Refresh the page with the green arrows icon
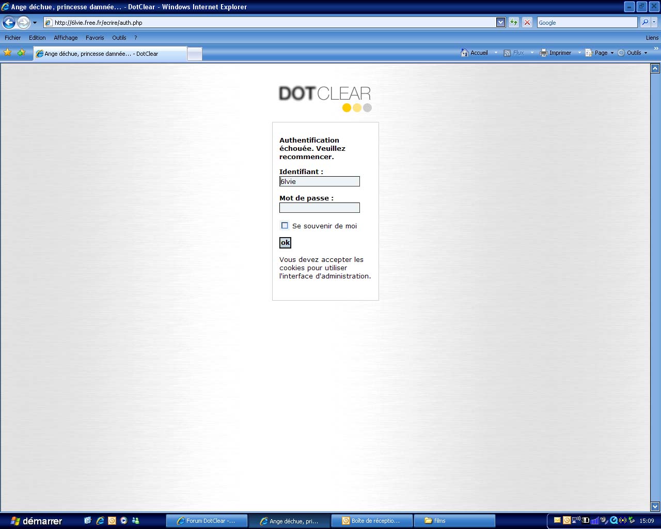 pos(514,22)
